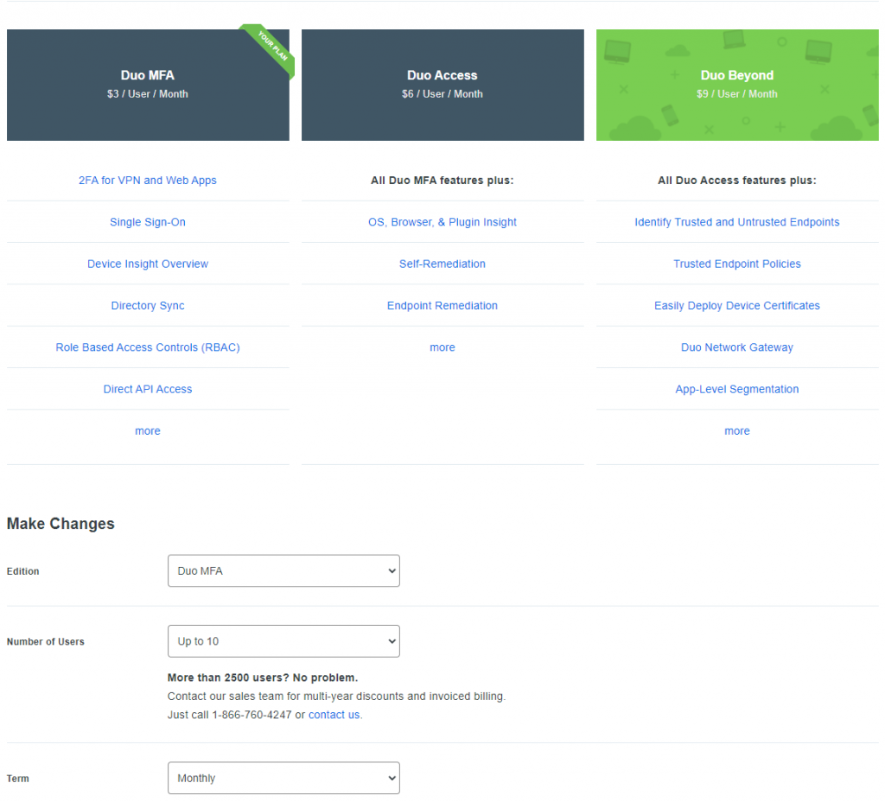Open Device Insight Overview link
The height and width of the screenshot is (802, 885).
[147, 264]
